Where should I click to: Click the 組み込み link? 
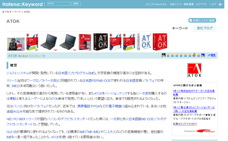(16, 111)
